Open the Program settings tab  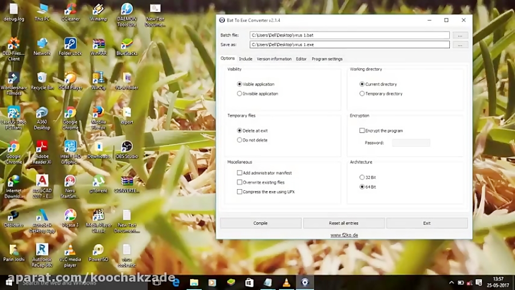pos(327,59)
